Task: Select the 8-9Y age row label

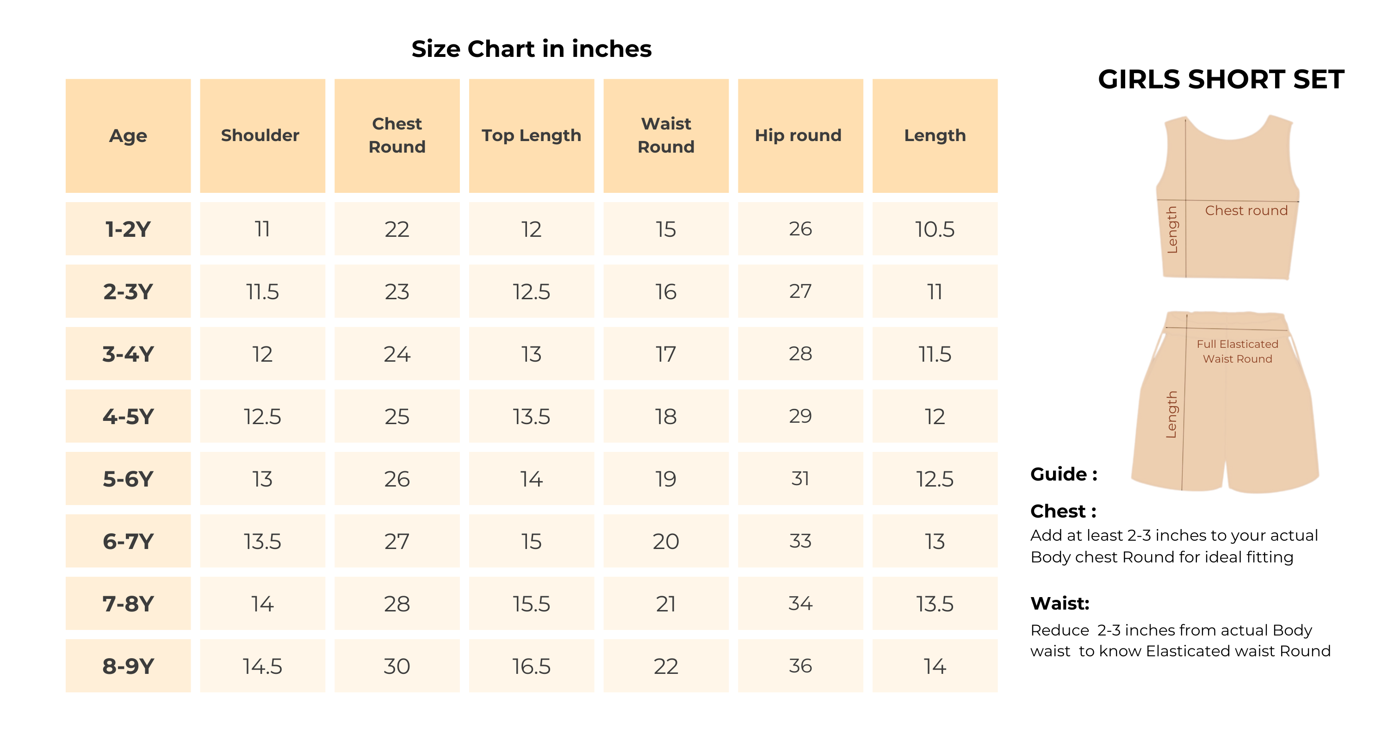Action: tap(128, 666)
